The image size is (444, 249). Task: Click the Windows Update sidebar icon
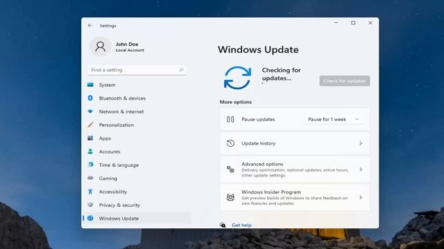(90, 218)
